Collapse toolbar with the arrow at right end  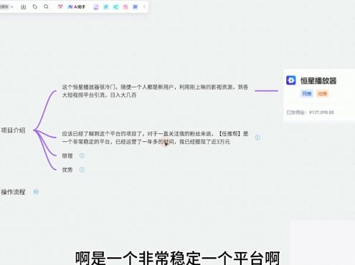pyautogui.click(x=144, y=7)
